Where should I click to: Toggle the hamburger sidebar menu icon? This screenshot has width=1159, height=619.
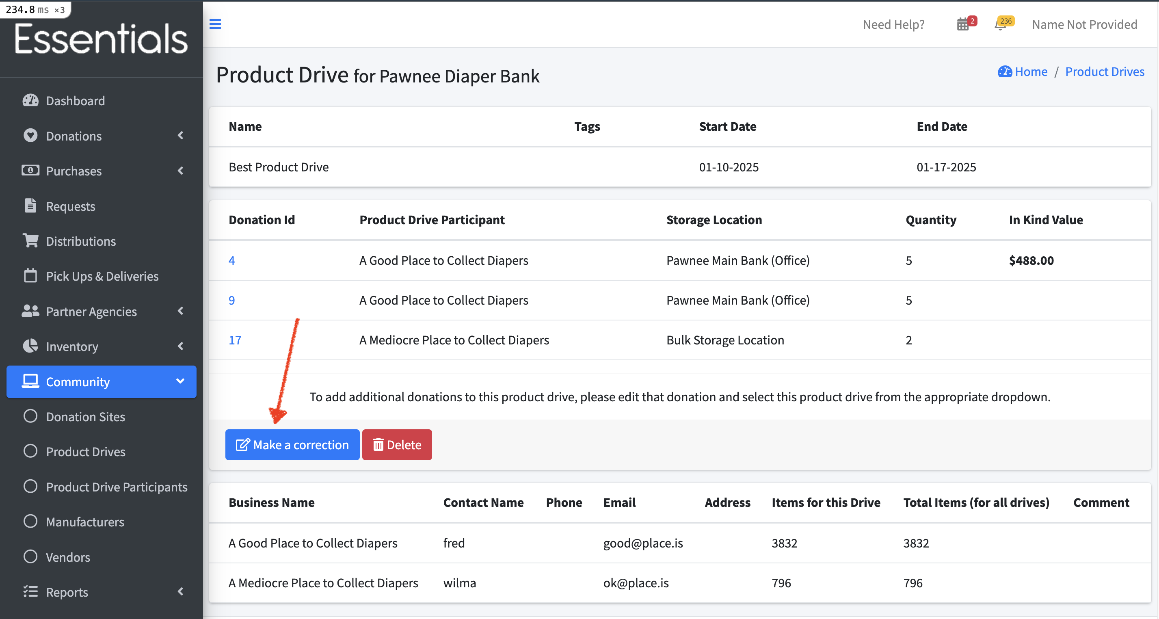point(215,24)
